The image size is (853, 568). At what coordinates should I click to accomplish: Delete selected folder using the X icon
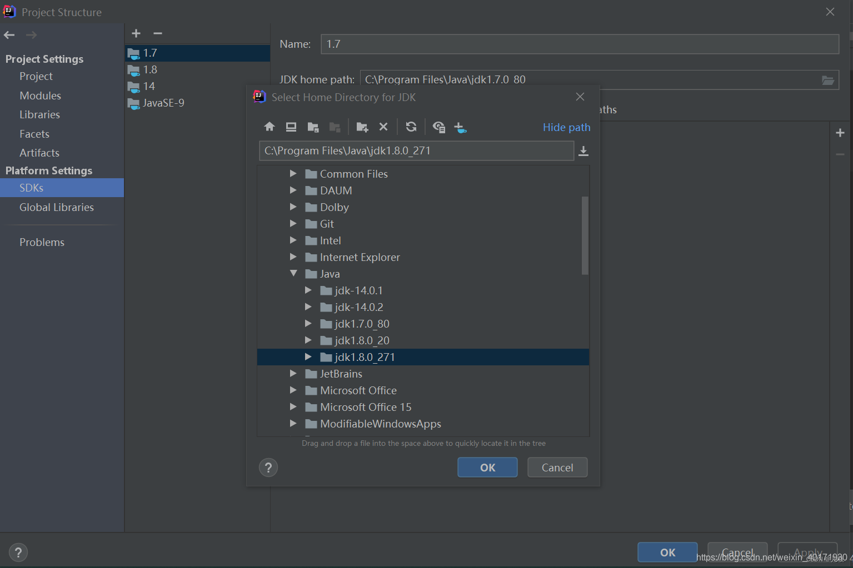click(x=383, y=127)
